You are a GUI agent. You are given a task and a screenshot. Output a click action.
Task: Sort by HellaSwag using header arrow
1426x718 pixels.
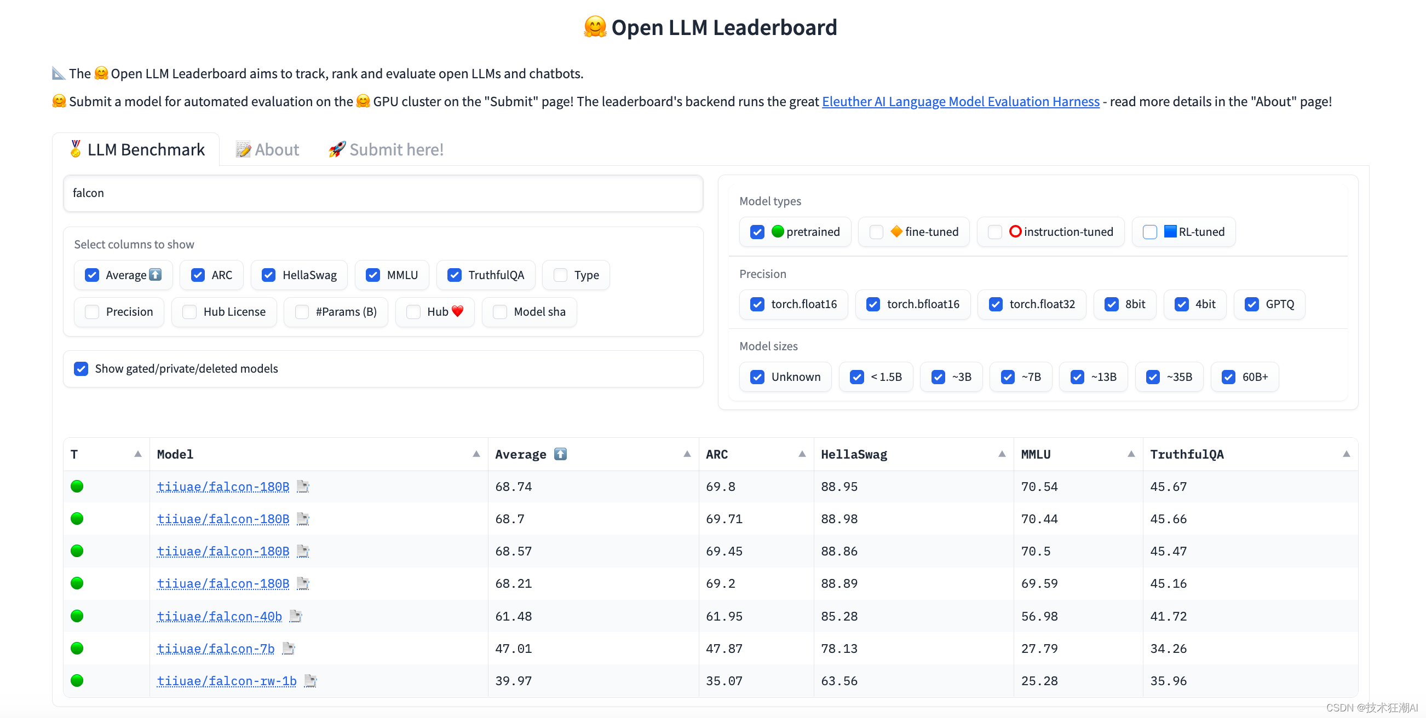tap(1002, 454)
